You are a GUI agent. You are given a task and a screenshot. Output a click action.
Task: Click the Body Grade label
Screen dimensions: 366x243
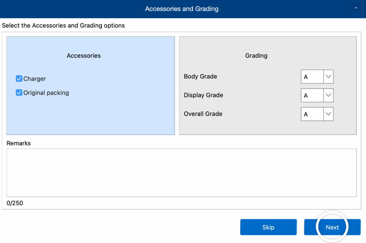200,76
